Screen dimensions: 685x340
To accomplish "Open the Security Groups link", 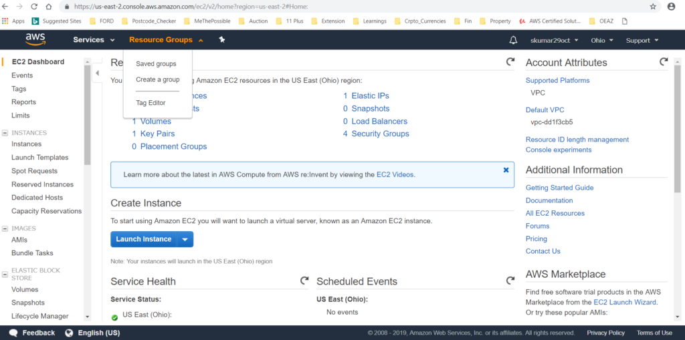I will (x=380, y=134).
